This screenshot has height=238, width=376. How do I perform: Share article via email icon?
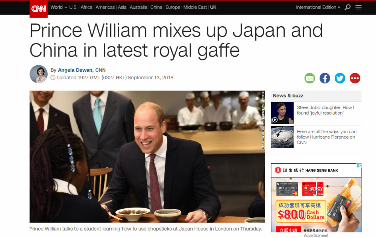click(309, 78)
